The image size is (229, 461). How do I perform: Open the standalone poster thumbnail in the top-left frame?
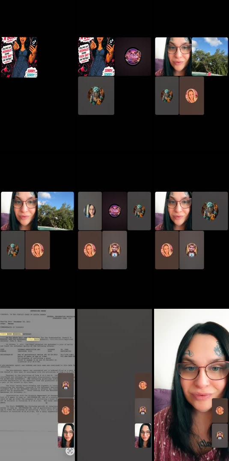[19, 57]
